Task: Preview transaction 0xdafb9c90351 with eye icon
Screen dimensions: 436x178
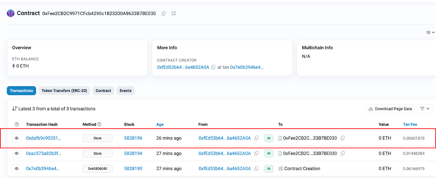Action: pyautogui.click(x=17, y=138)
